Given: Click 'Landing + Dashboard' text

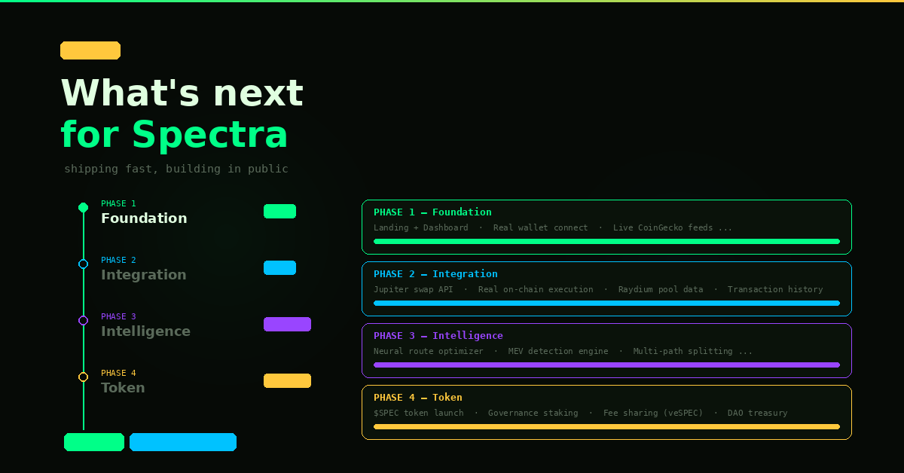Looking at the screenshot, I should 420,227.
